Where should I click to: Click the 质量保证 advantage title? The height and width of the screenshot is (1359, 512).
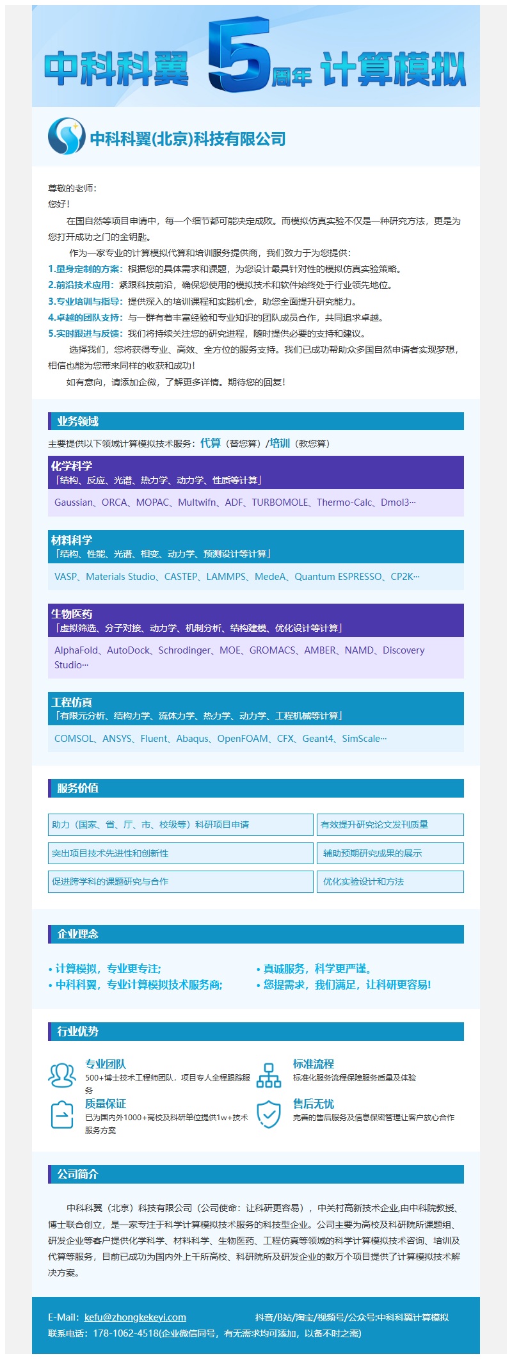coord(106,1104)
